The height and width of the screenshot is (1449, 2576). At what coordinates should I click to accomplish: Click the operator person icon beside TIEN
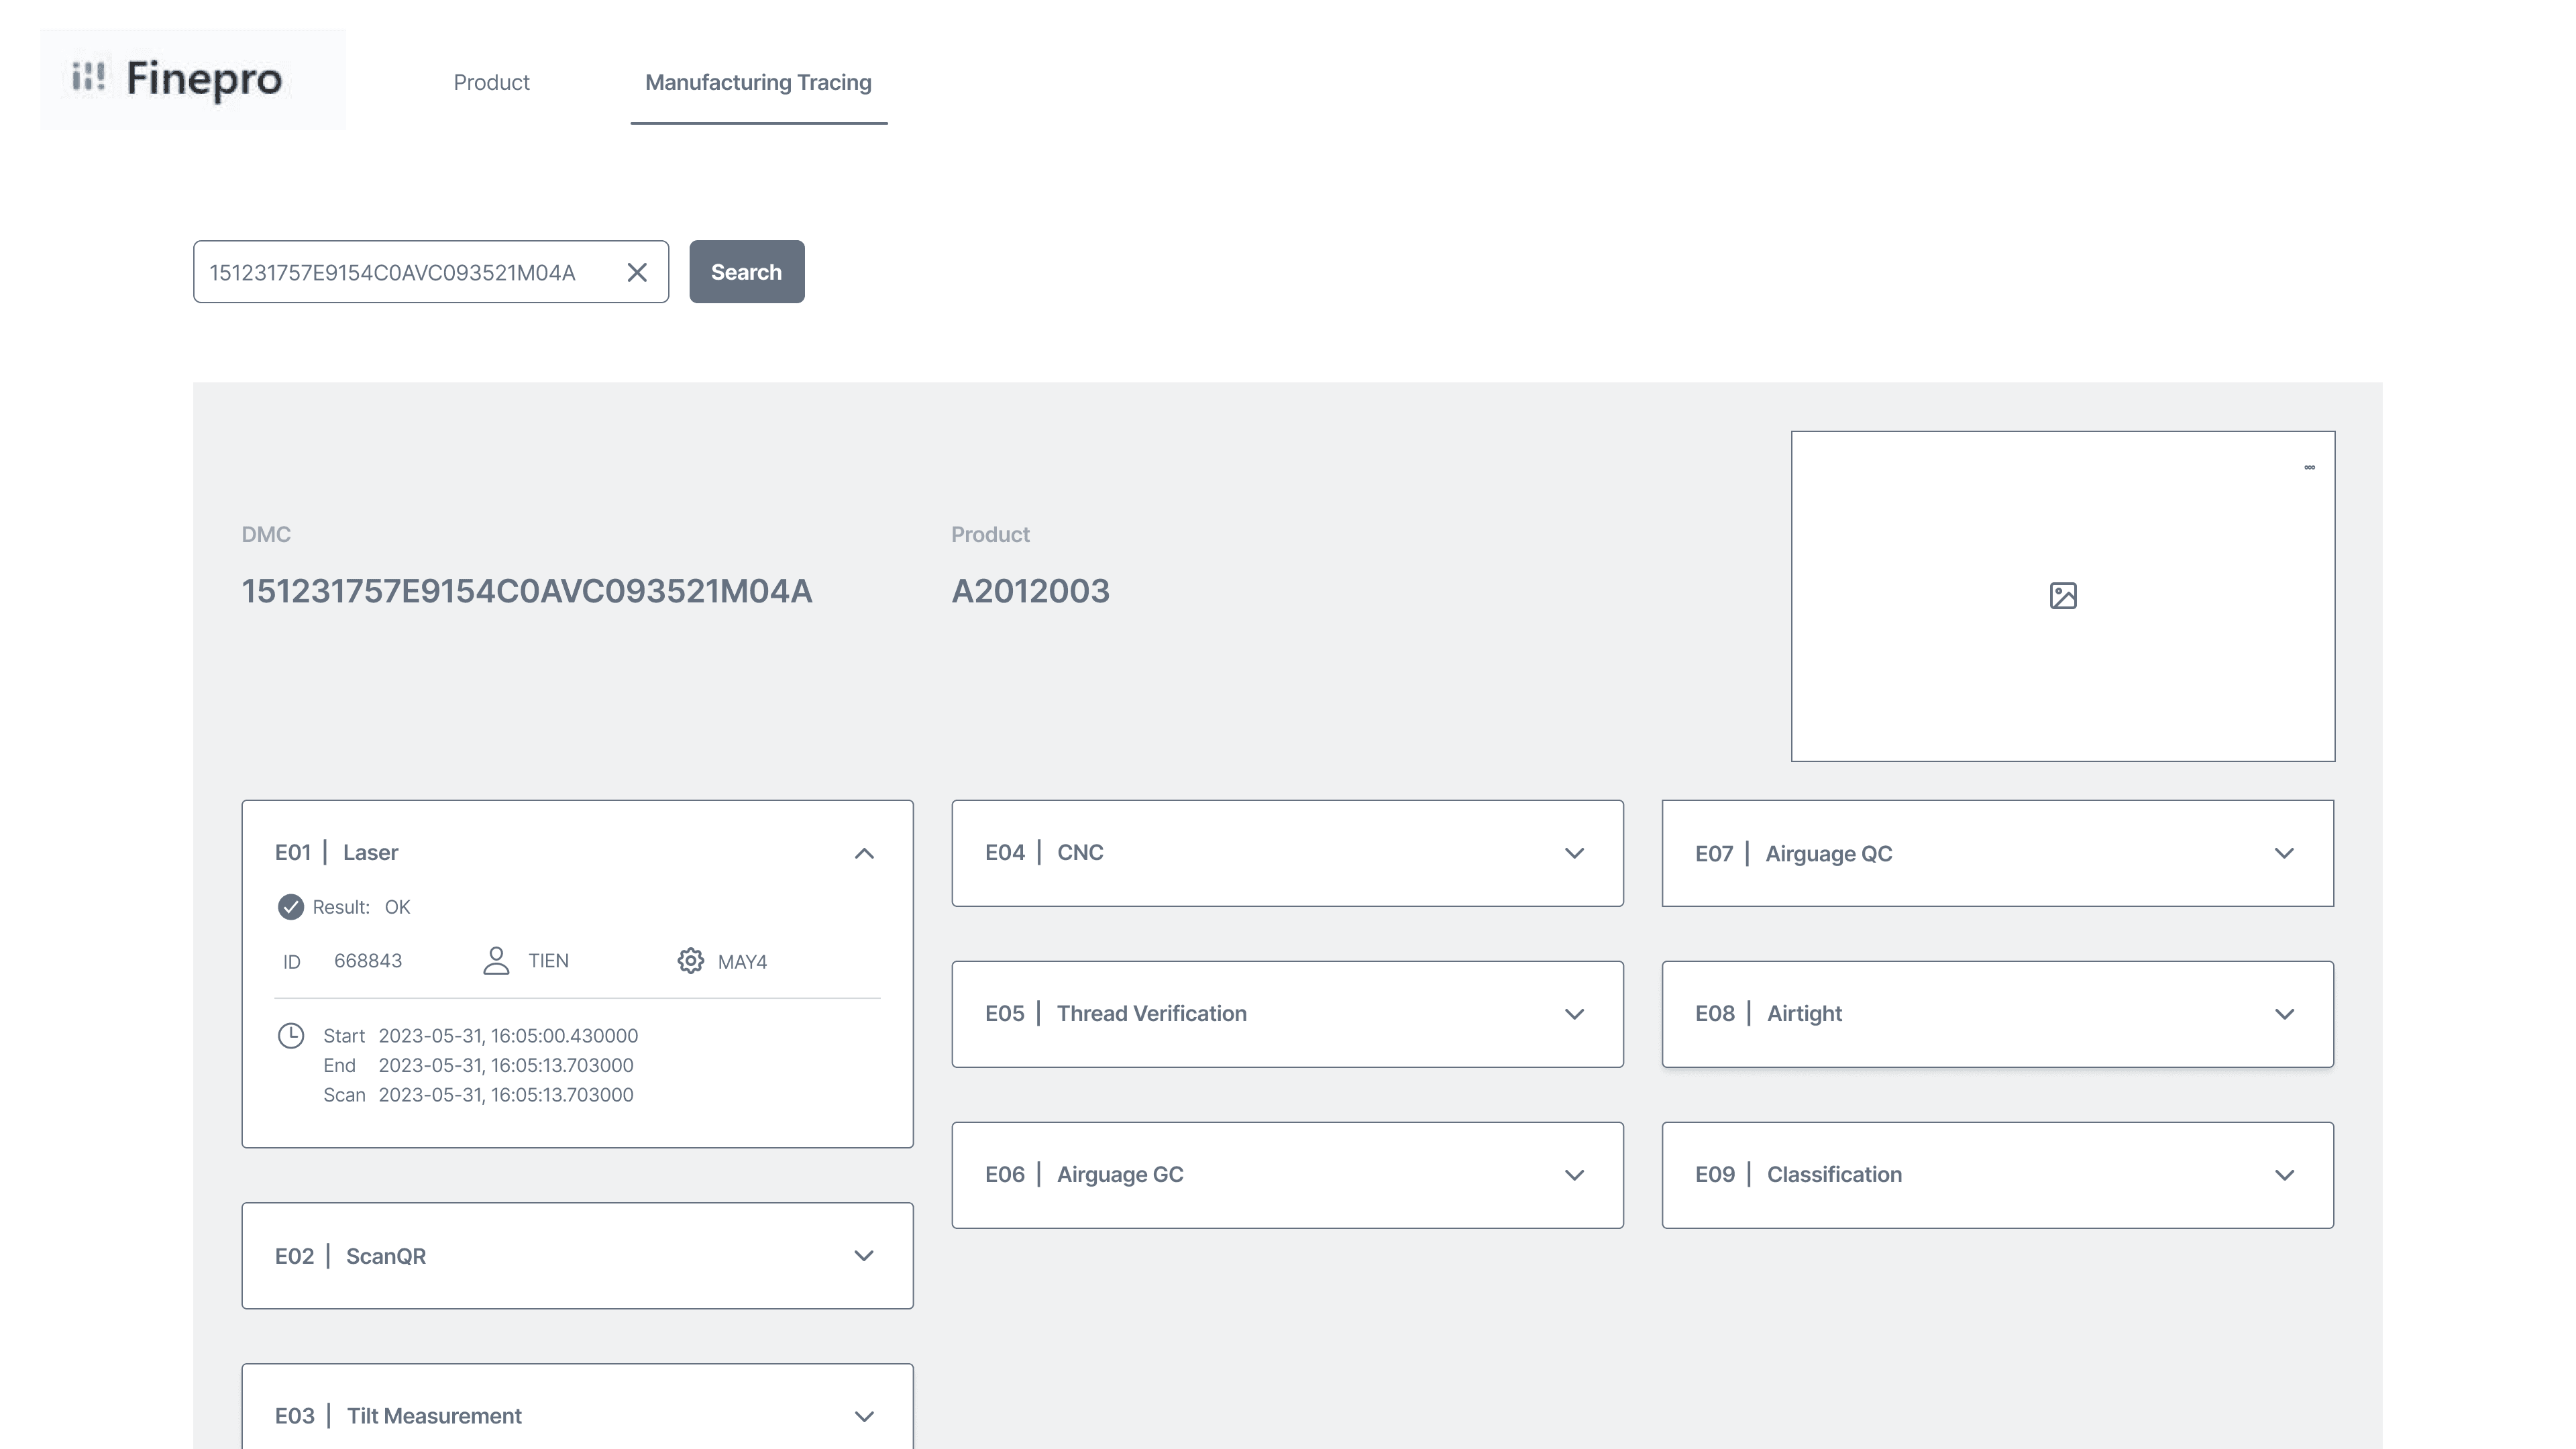pyautogui.click(x=496, y=960)
